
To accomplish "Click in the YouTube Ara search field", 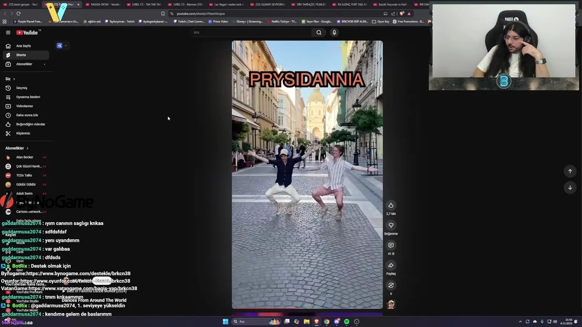I will (x=251, y=32).
